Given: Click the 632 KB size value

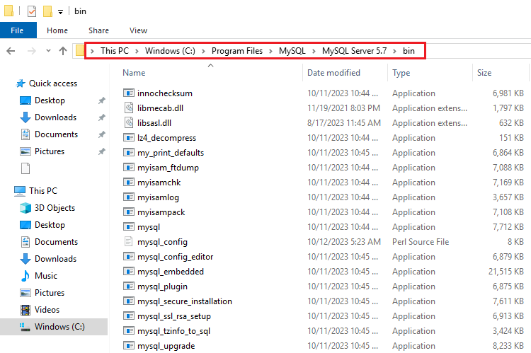Looking at the screenshot, I should [511, 123].
